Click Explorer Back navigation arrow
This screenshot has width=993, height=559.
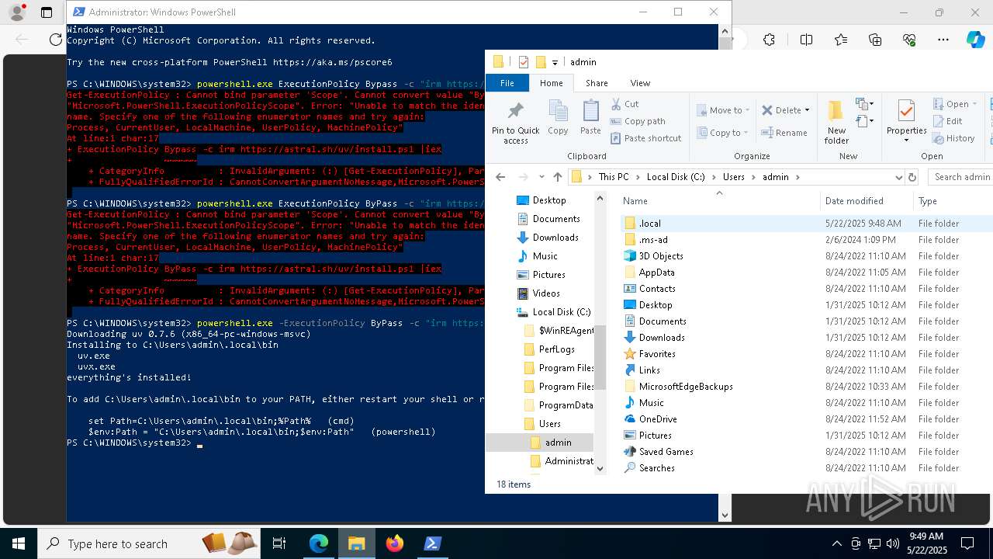point(500,177)
